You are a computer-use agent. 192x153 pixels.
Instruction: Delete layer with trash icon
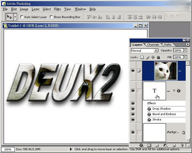tap(182, 145)
